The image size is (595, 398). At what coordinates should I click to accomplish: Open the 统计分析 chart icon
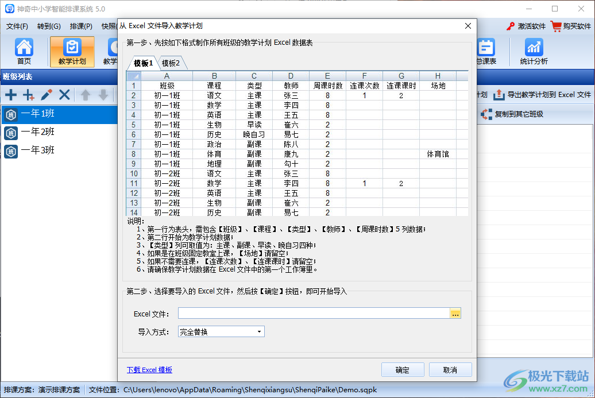click(x=534, y=51)
